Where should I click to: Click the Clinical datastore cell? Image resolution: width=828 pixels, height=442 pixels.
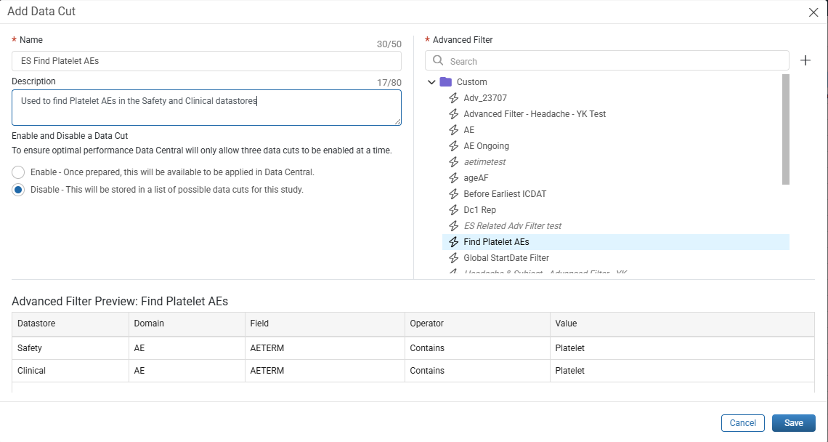[70, 371]
